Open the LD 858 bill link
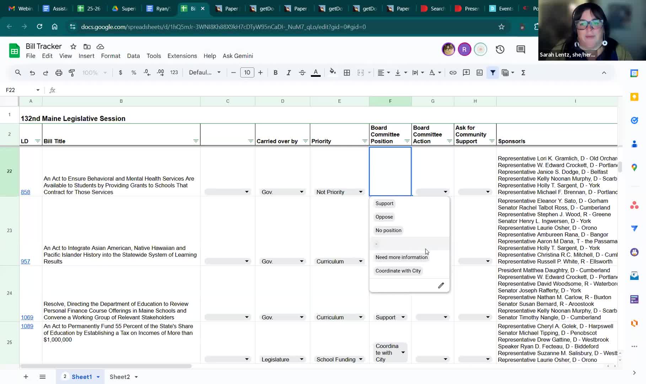The height and width of the screenshot is (384, 646). pyautogui.click(x=25, y=192)
